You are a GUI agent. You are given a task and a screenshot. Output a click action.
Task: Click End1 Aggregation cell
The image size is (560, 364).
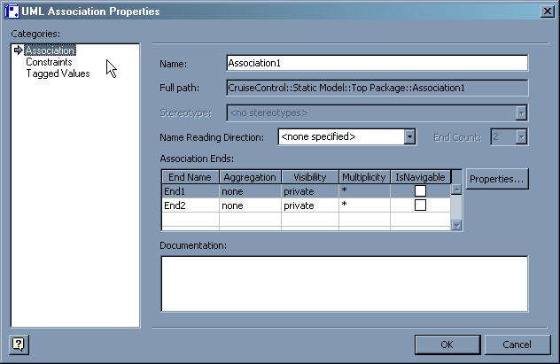pyautogui.click(x=250, y=190)
